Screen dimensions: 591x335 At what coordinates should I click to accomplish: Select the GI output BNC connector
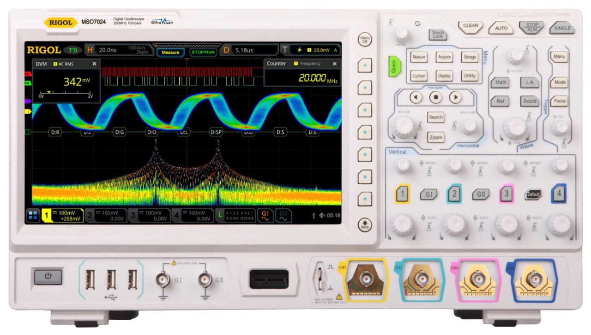pos(163,279)
